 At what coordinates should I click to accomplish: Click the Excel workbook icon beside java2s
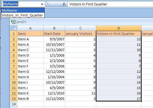click(13, 22)
